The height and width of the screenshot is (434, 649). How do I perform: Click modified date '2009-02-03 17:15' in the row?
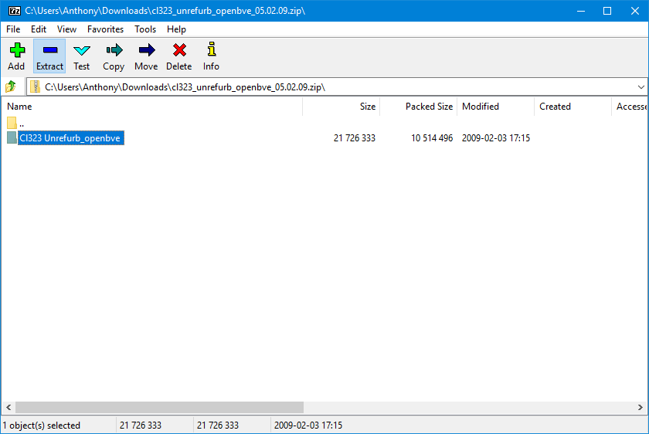[x=496, y=138]
